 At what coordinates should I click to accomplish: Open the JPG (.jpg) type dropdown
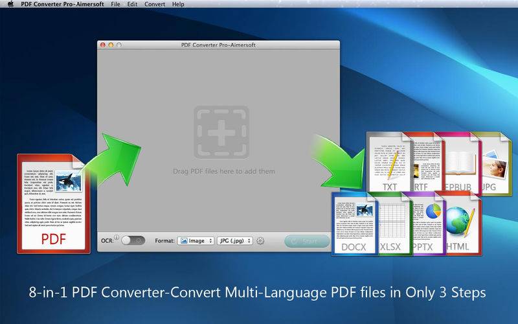tap(235, 240)
